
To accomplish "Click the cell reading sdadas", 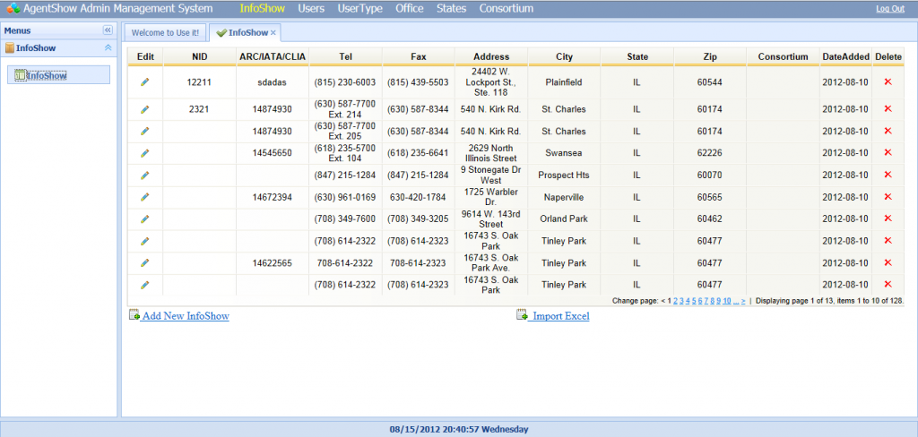I will click(x=273, y=82).
